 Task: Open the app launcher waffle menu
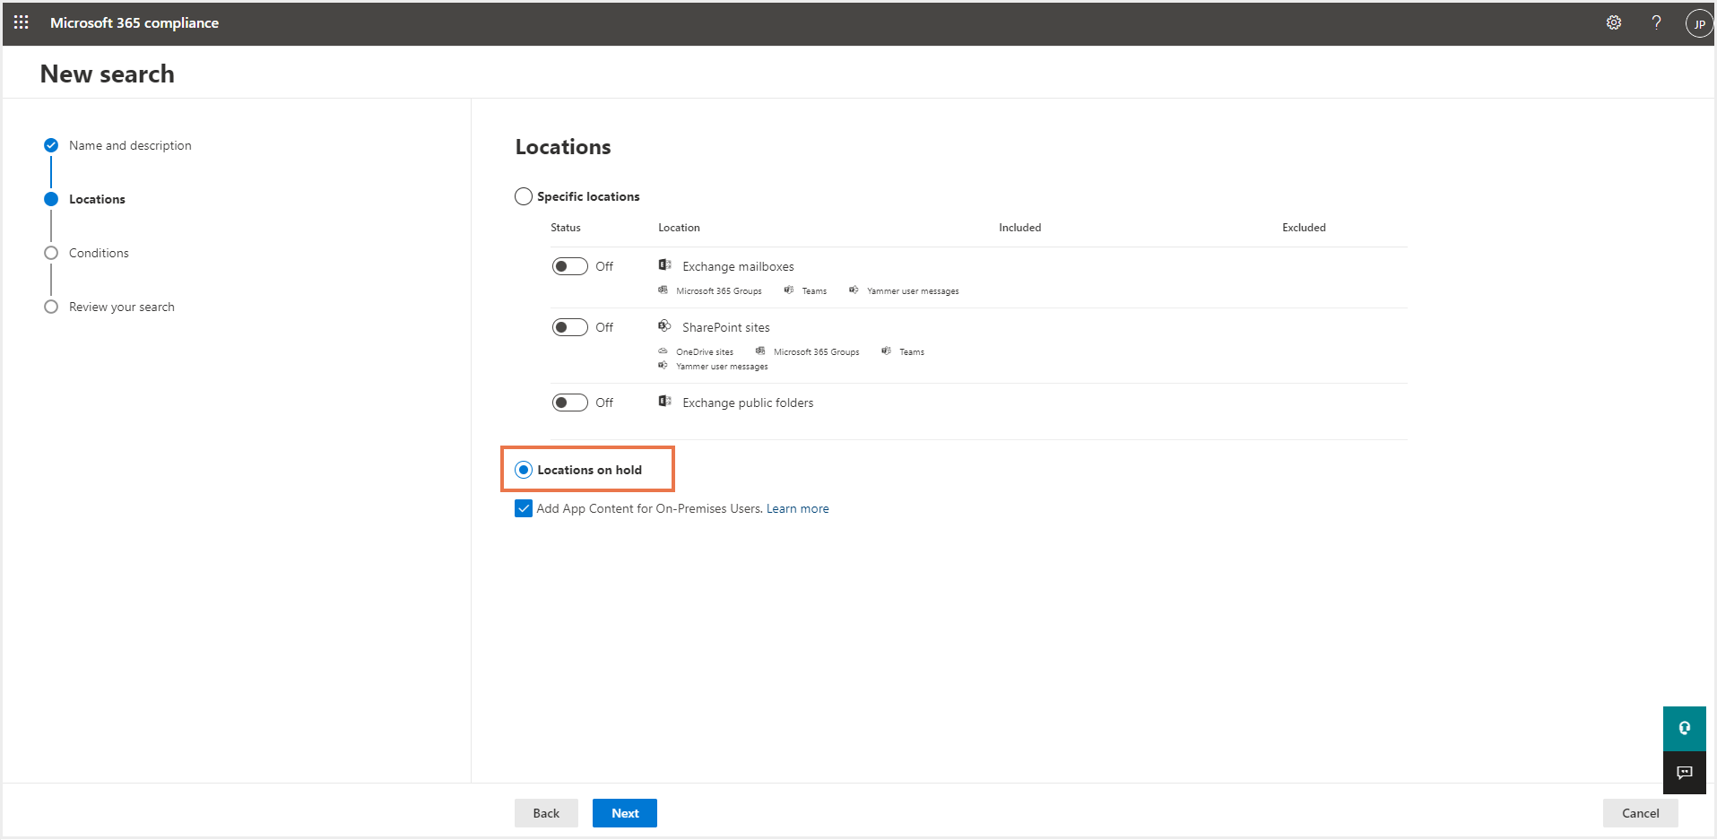pos(20,22)
